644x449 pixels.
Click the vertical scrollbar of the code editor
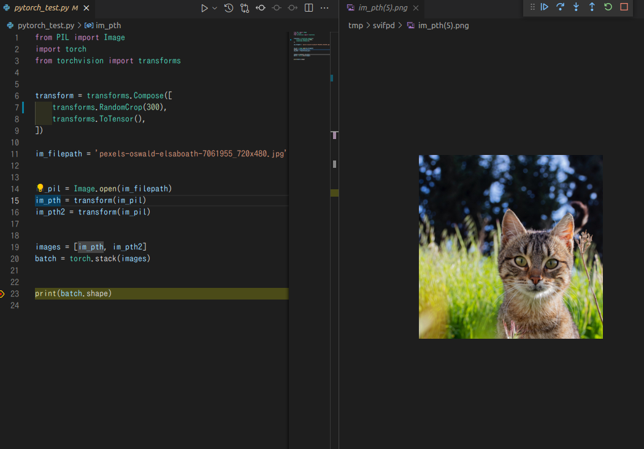pyautogui.click(x=334, y=240)
